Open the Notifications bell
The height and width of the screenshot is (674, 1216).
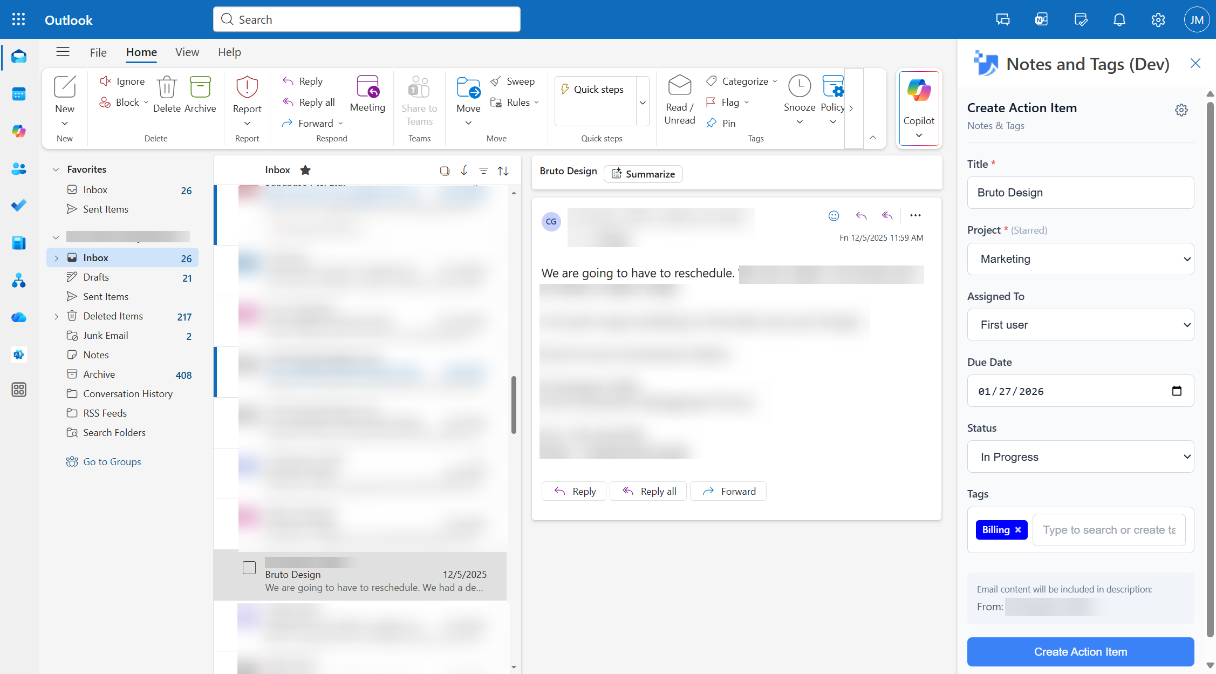pos(1119,19)
